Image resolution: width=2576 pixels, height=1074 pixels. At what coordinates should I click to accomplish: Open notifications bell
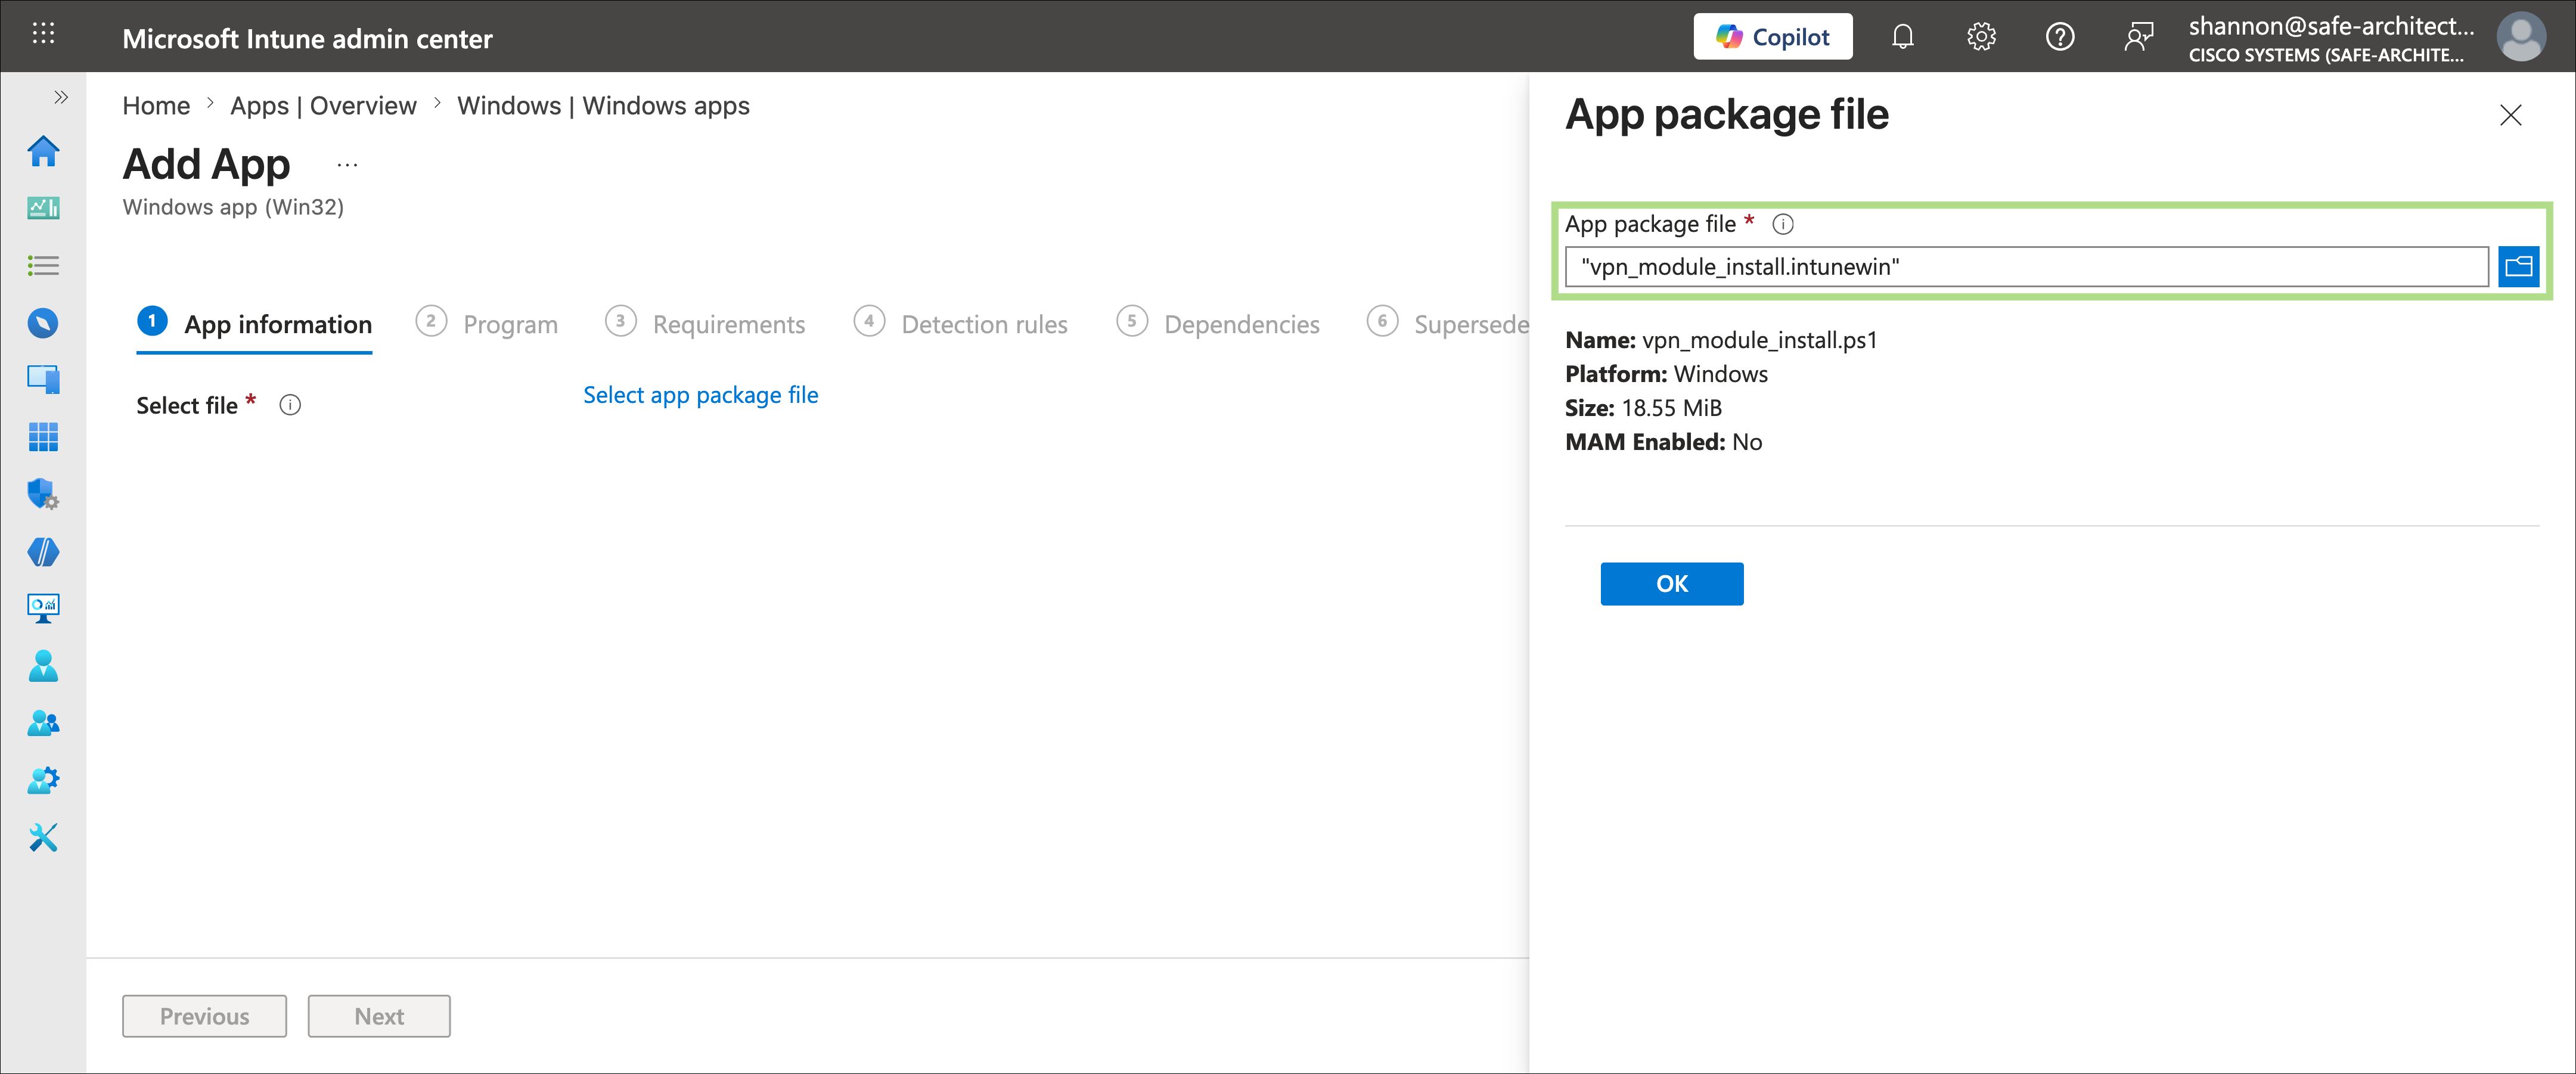1902,37
